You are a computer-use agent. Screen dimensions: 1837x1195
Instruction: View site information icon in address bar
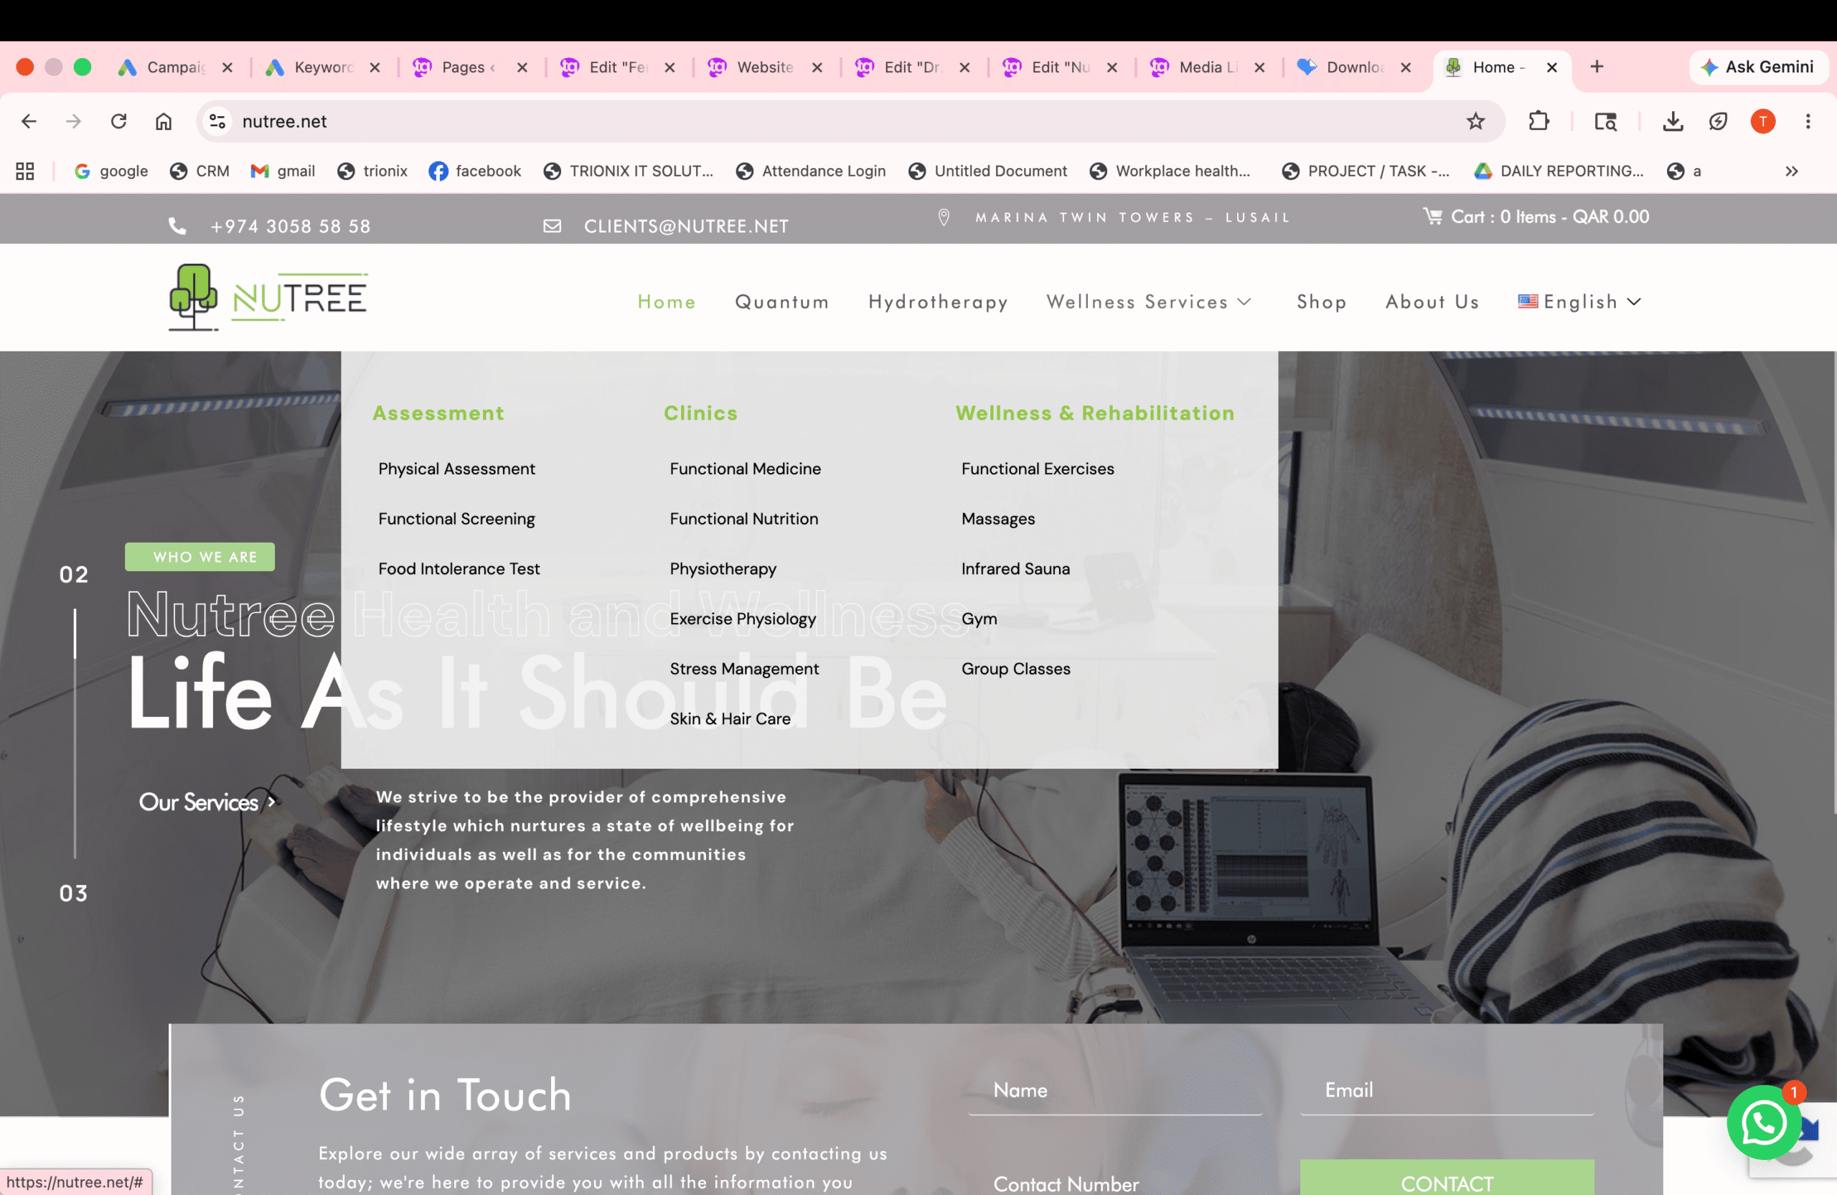point(217,121)
